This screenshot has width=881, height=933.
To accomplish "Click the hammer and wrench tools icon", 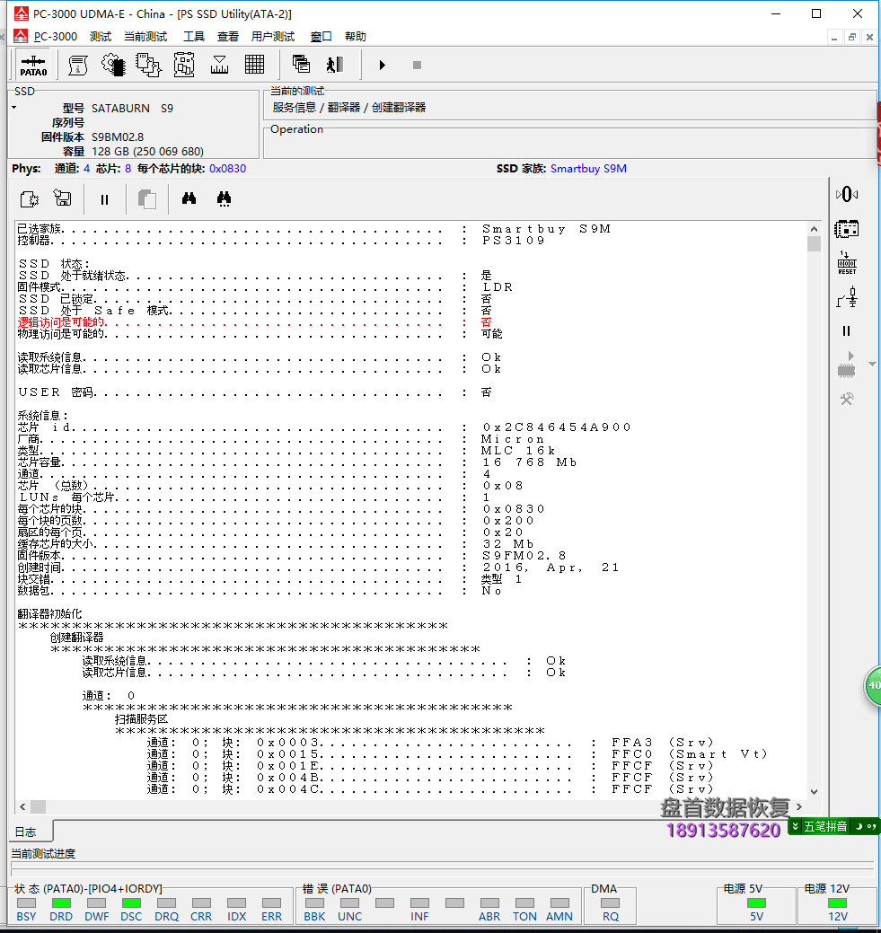I will point(847,399).
